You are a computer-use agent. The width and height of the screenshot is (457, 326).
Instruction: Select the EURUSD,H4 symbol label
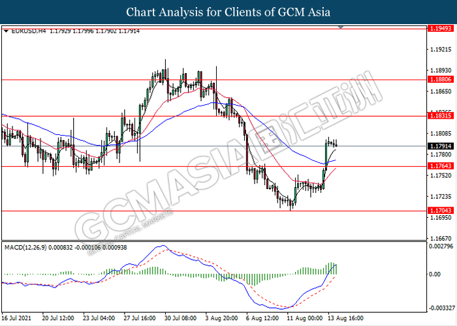point(27,30)
